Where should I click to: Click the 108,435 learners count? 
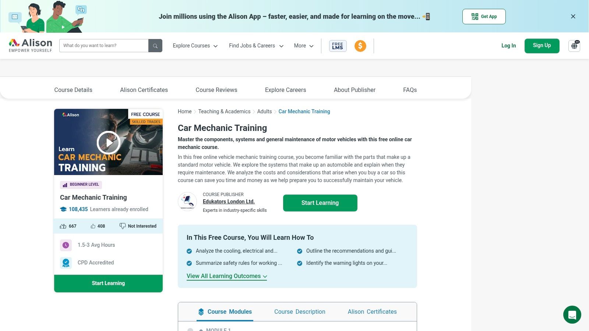[x=78, y=209]
